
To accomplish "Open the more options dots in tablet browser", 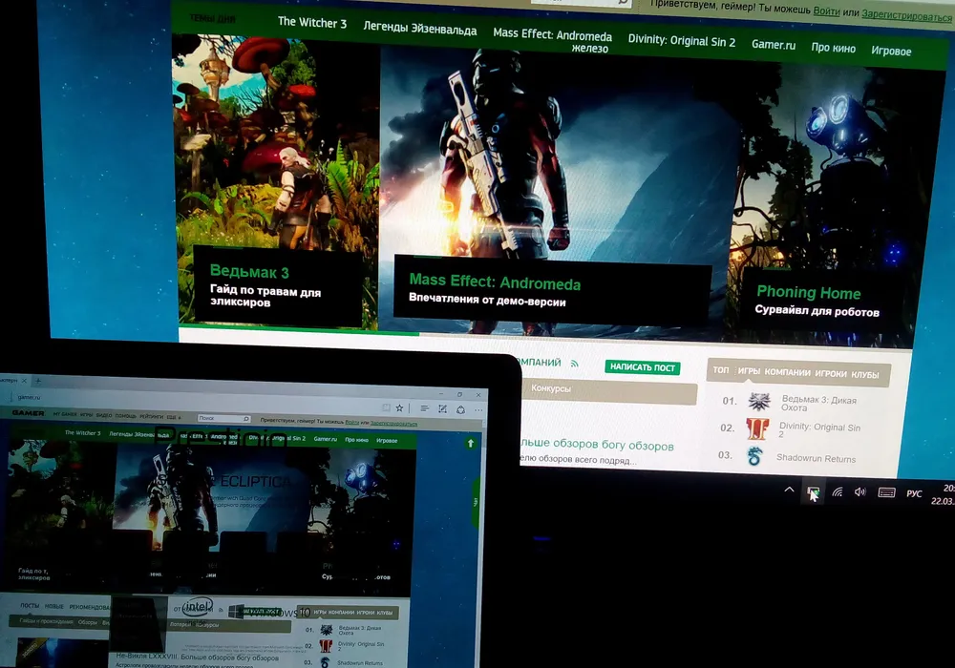I will point(478,410).
